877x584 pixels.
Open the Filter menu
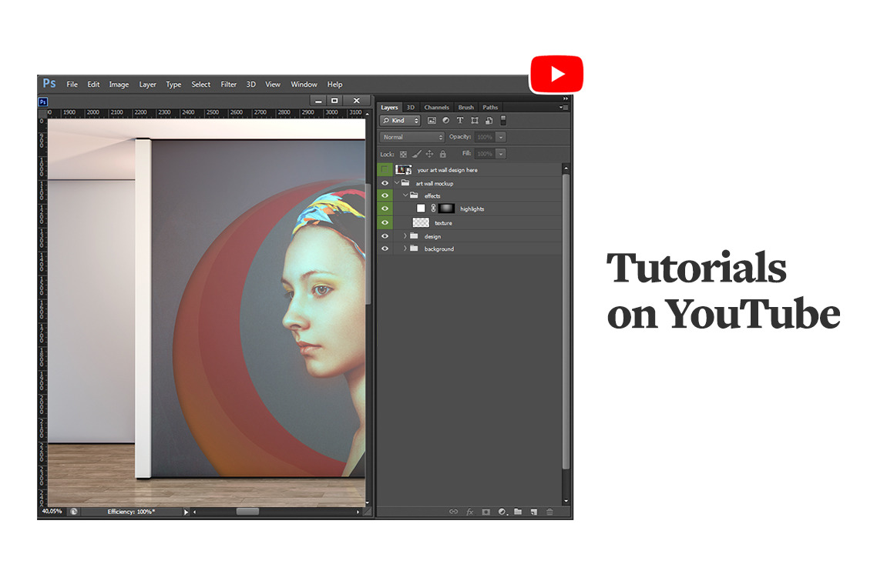228,85
